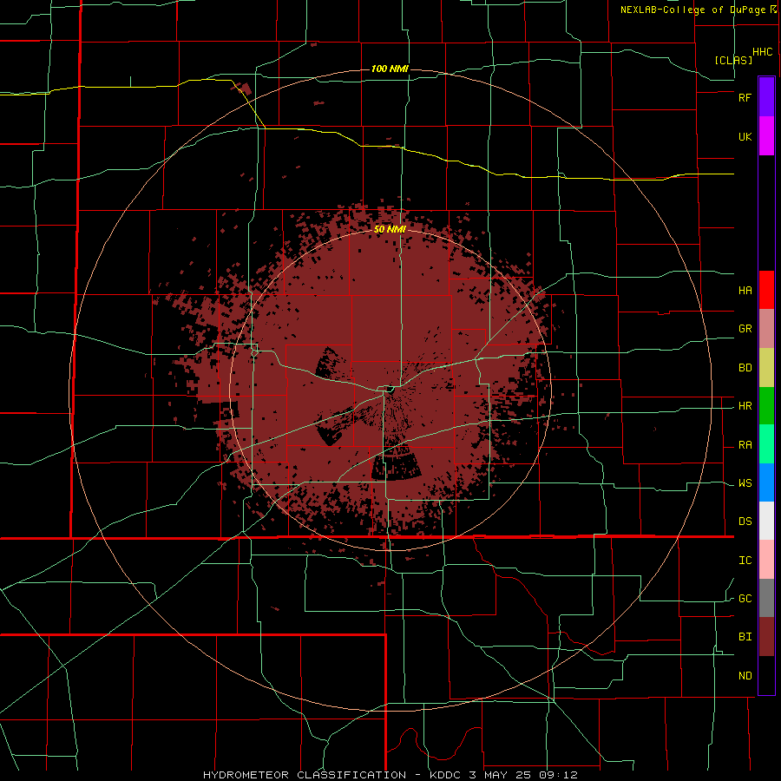Select the GR pink-brown color swatch

[766, 329]
